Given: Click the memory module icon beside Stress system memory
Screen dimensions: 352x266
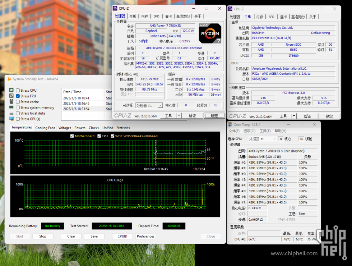Looking at the screenshot, I should point(11,107).
